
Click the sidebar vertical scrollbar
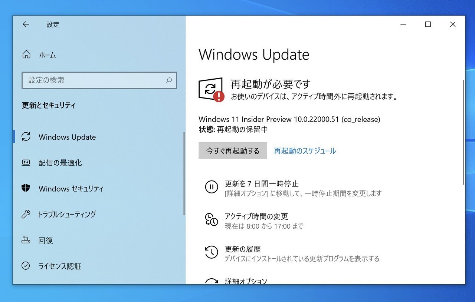click(184, 173)
